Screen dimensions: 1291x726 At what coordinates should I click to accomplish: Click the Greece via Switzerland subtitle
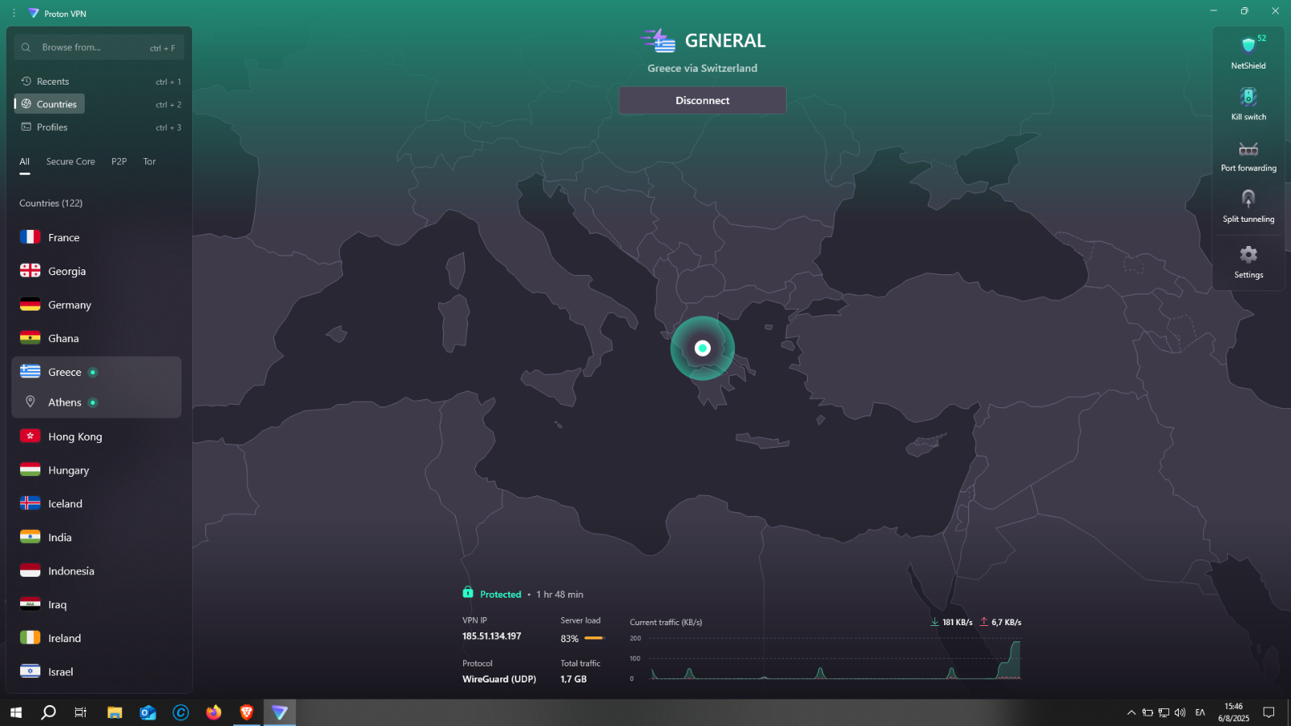(702, 69)
